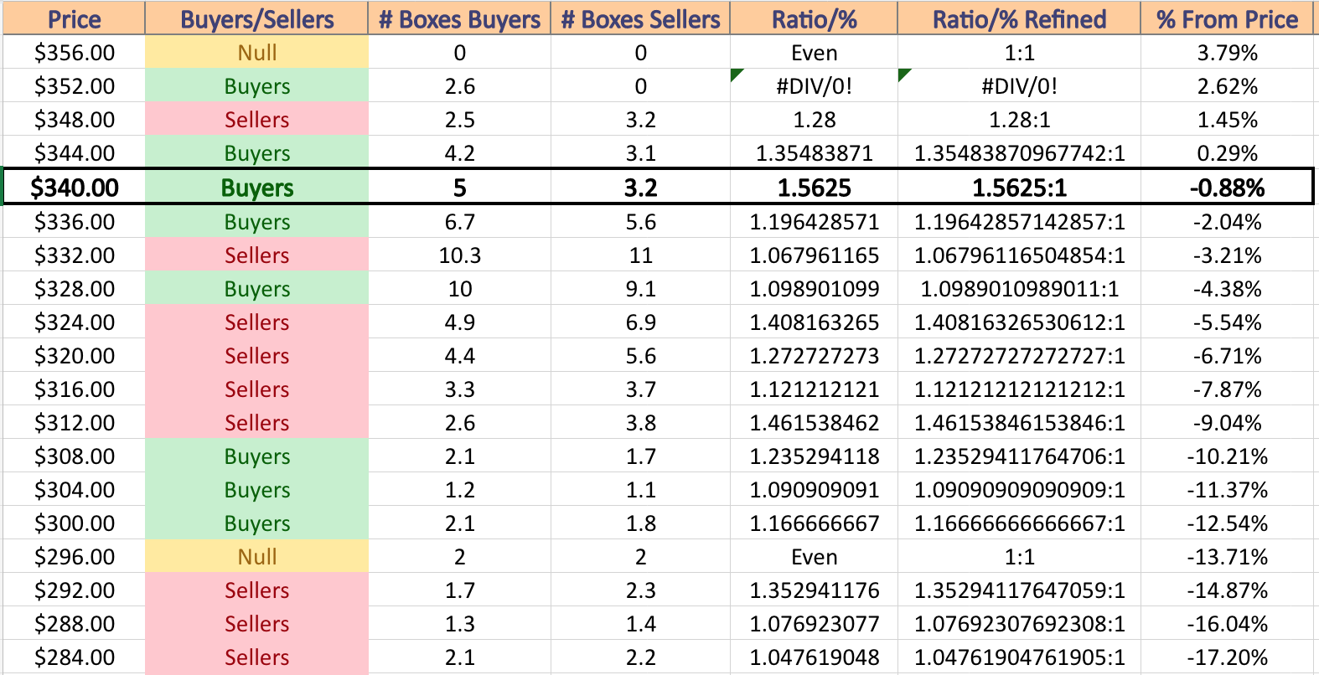
Task: Click the bold -0.88% cell
Action: point(1227,188)
